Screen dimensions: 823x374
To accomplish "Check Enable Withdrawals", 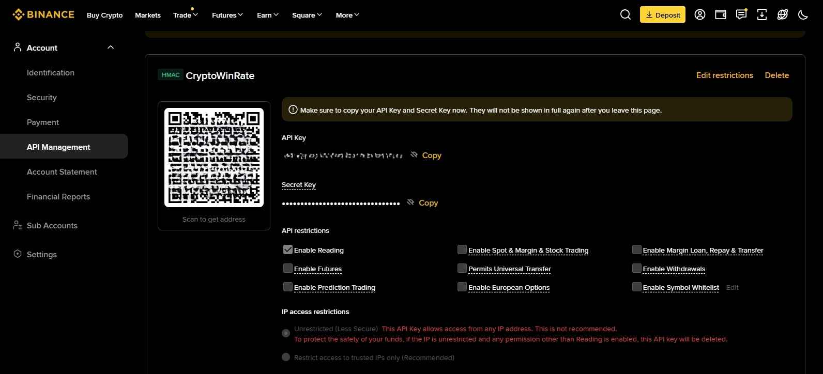I will (637, 268).
